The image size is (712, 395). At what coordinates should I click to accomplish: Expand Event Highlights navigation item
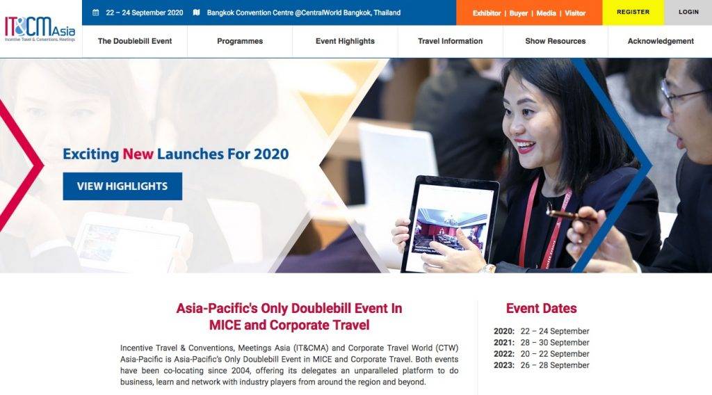tap(345, 41)
